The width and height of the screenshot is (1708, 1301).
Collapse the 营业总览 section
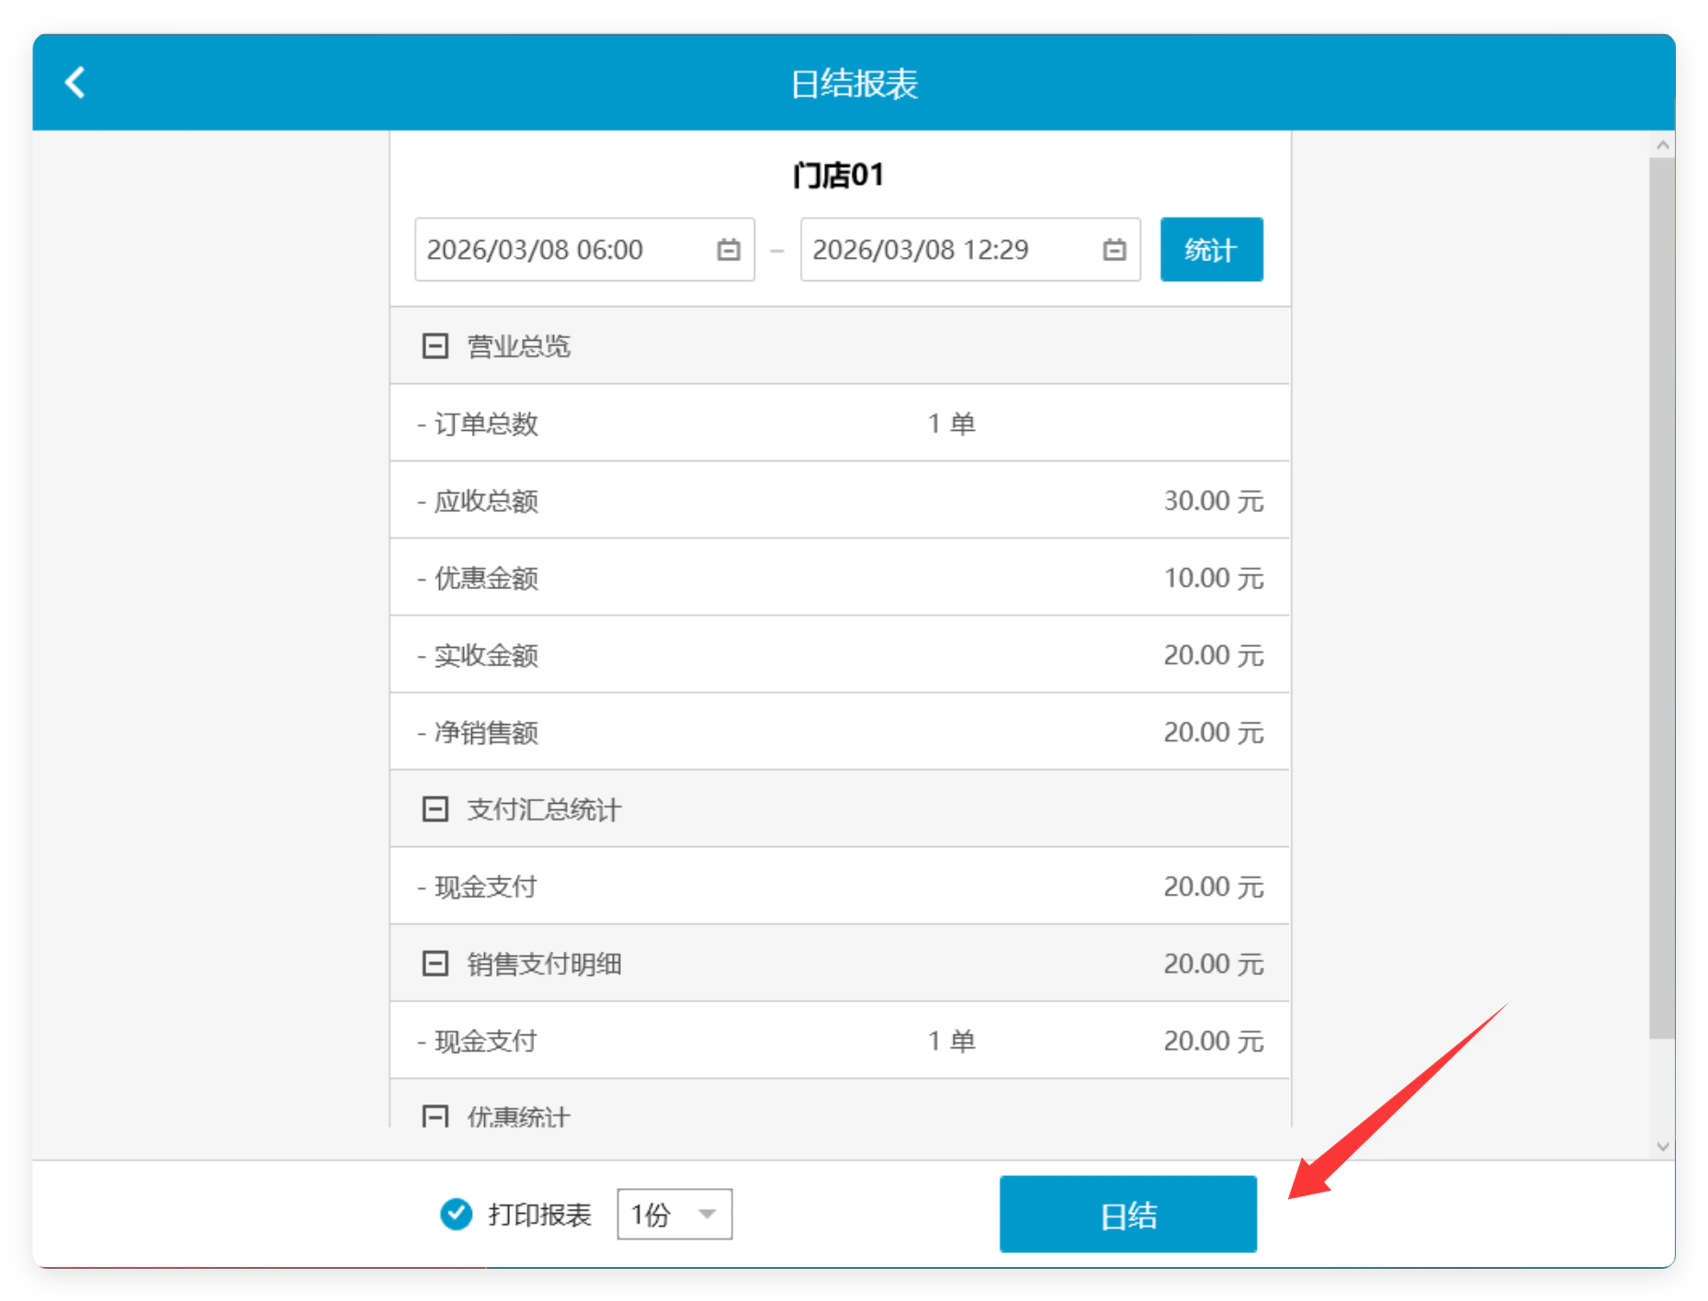tap(435, 346)
